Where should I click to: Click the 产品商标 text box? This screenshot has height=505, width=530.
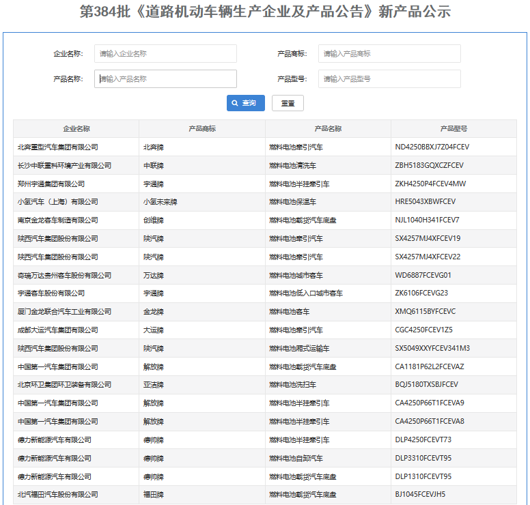coord(389,54)
